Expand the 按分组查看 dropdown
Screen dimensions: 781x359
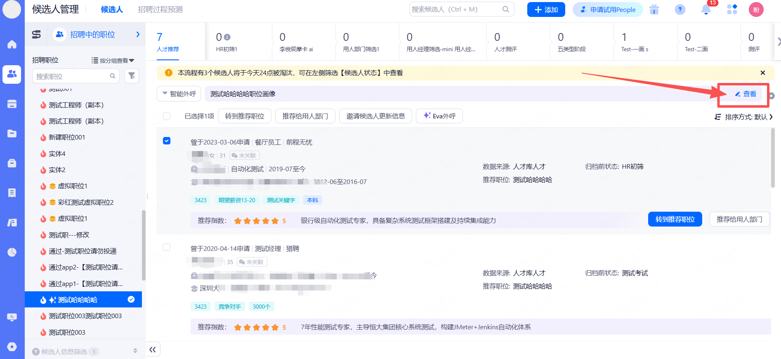[113, 61]
